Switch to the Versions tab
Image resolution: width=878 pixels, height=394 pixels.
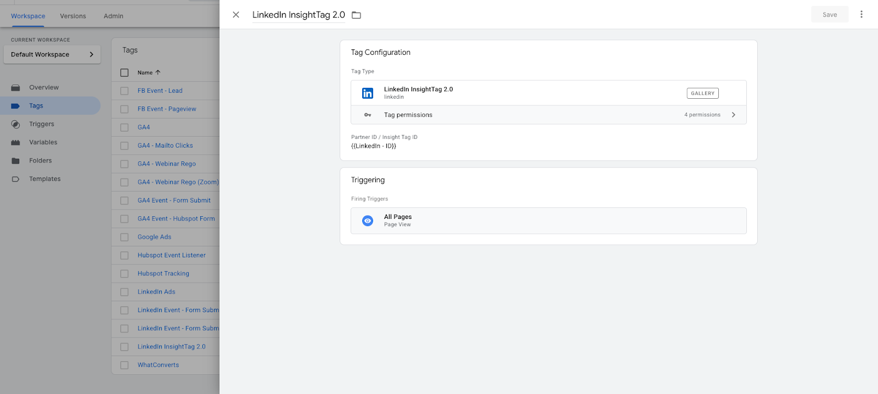click(x=73, y=16)
